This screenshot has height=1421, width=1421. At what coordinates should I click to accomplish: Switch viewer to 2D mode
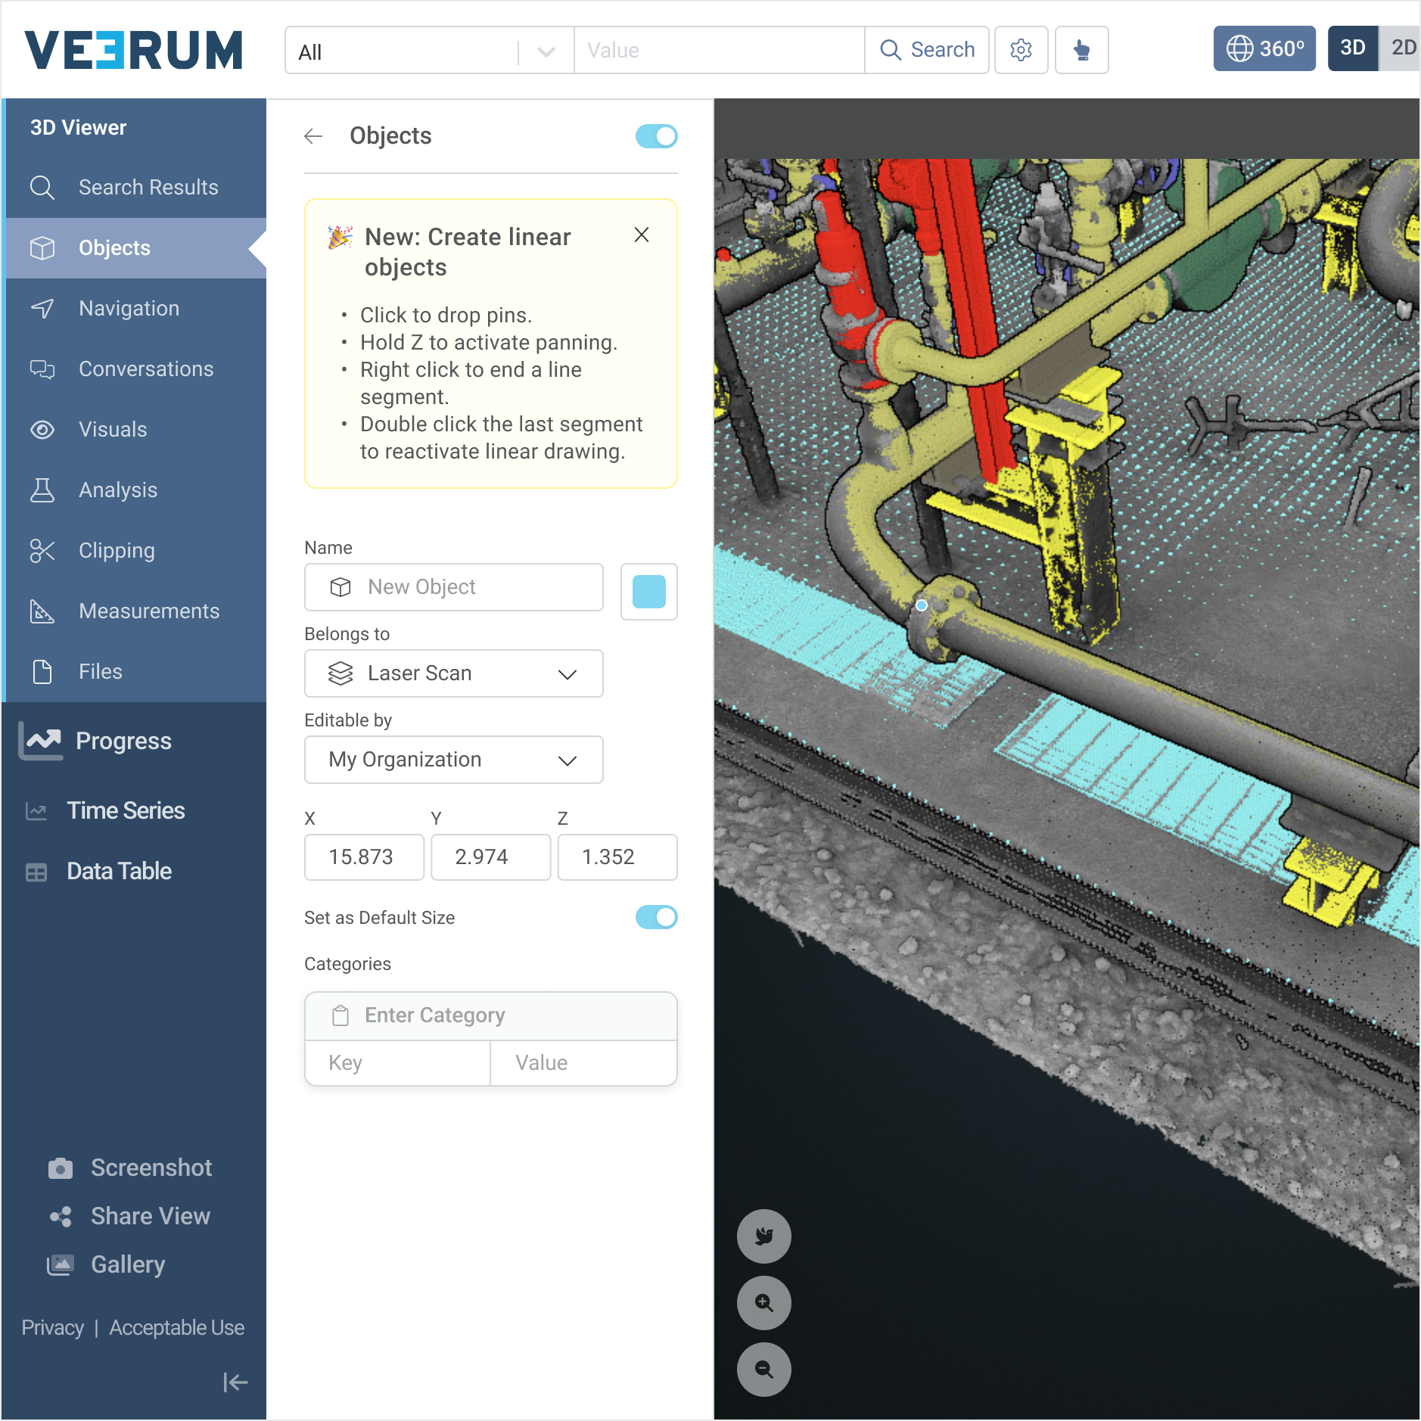[1402, 48]
